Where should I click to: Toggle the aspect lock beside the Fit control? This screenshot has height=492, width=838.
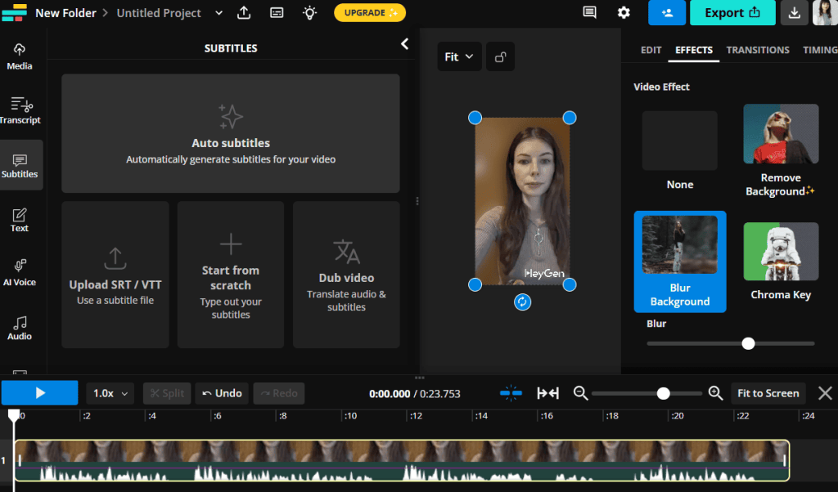500,56
